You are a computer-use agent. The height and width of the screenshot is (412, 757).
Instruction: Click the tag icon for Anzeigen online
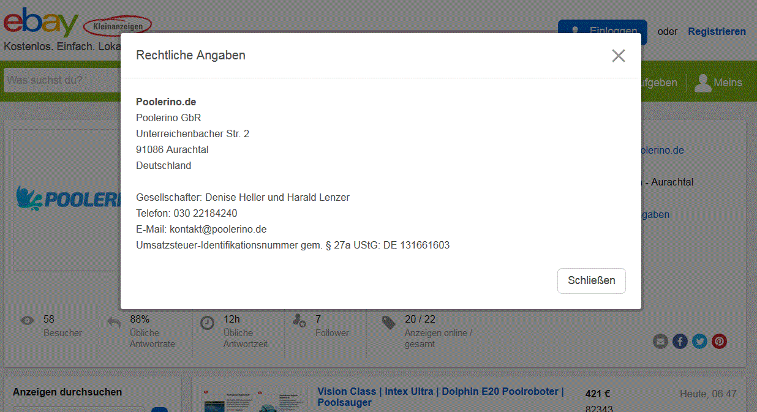click(389, 322)
